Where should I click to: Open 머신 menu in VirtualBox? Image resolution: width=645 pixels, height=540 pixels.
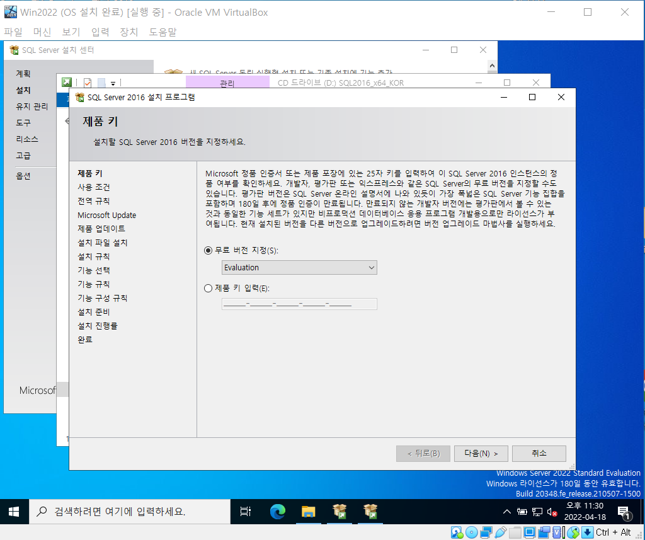point(42,32)
